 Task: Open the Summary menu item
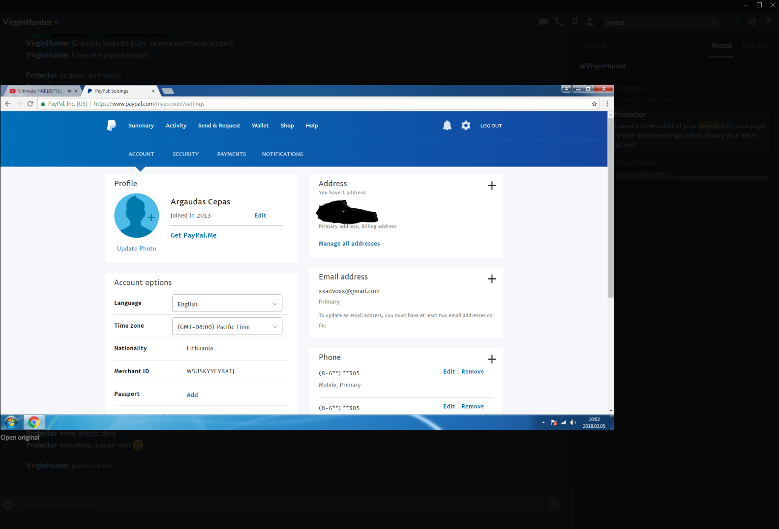tap(141, 126)
